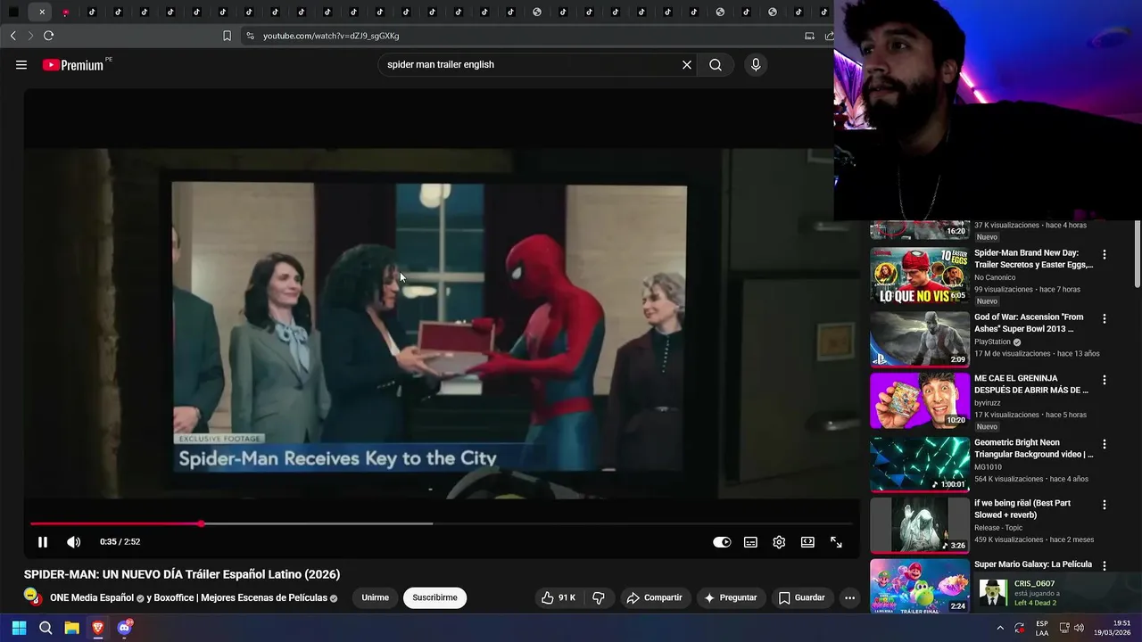The height and width of the screenshot is (642, 1142).
Task: Open options for if we being rëal video
Action: (1104, 505)
